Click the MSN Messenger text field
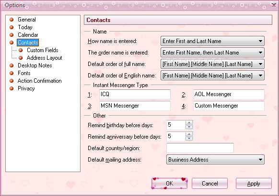 (135, 106)
